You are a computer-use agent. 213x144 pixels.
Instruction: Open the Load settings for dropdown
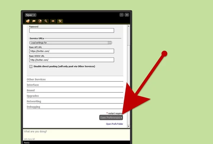pos(70,43)
